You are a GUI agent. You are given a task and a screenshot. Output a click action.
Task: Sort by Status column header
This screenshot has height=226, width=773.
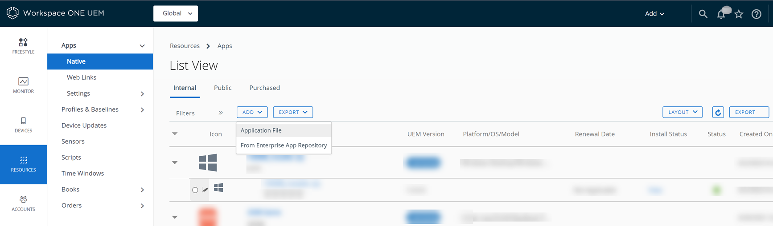point(716,134)
